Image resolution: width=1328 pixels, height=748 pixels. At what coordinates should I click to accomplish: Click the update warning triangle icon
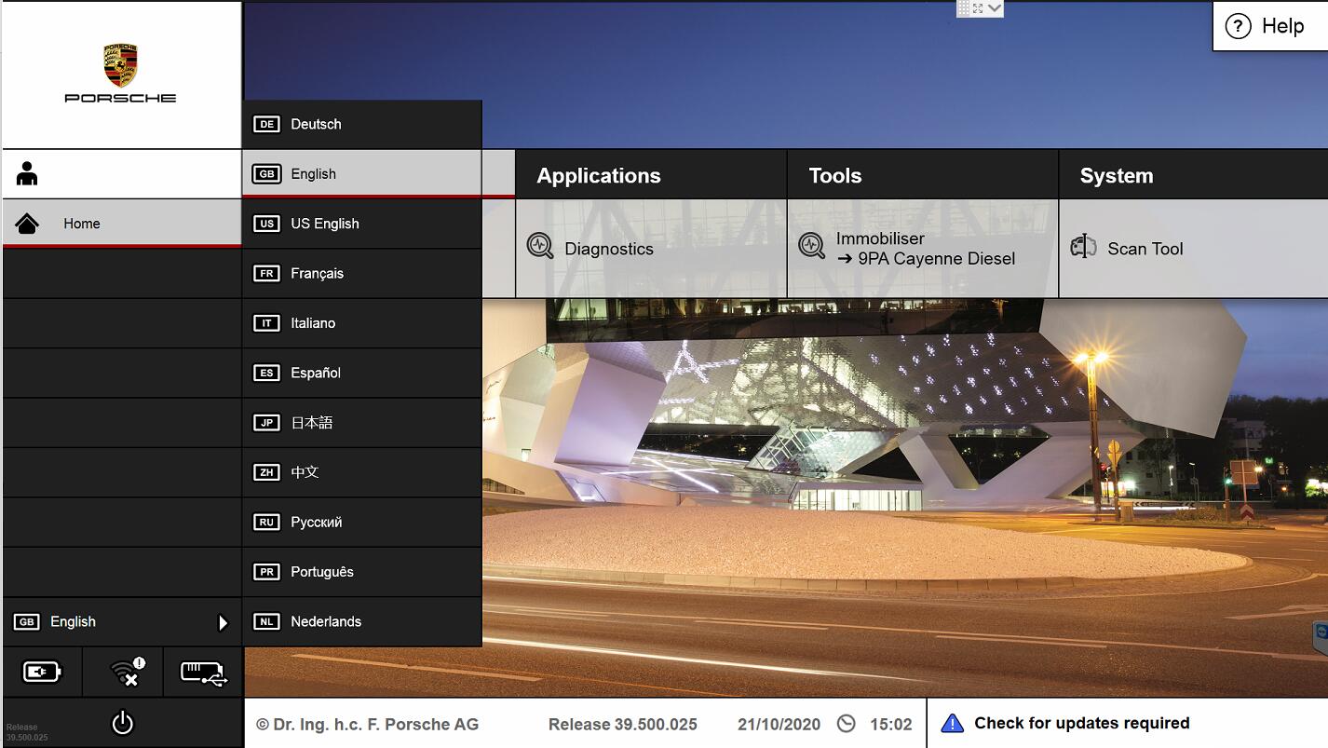952,723
